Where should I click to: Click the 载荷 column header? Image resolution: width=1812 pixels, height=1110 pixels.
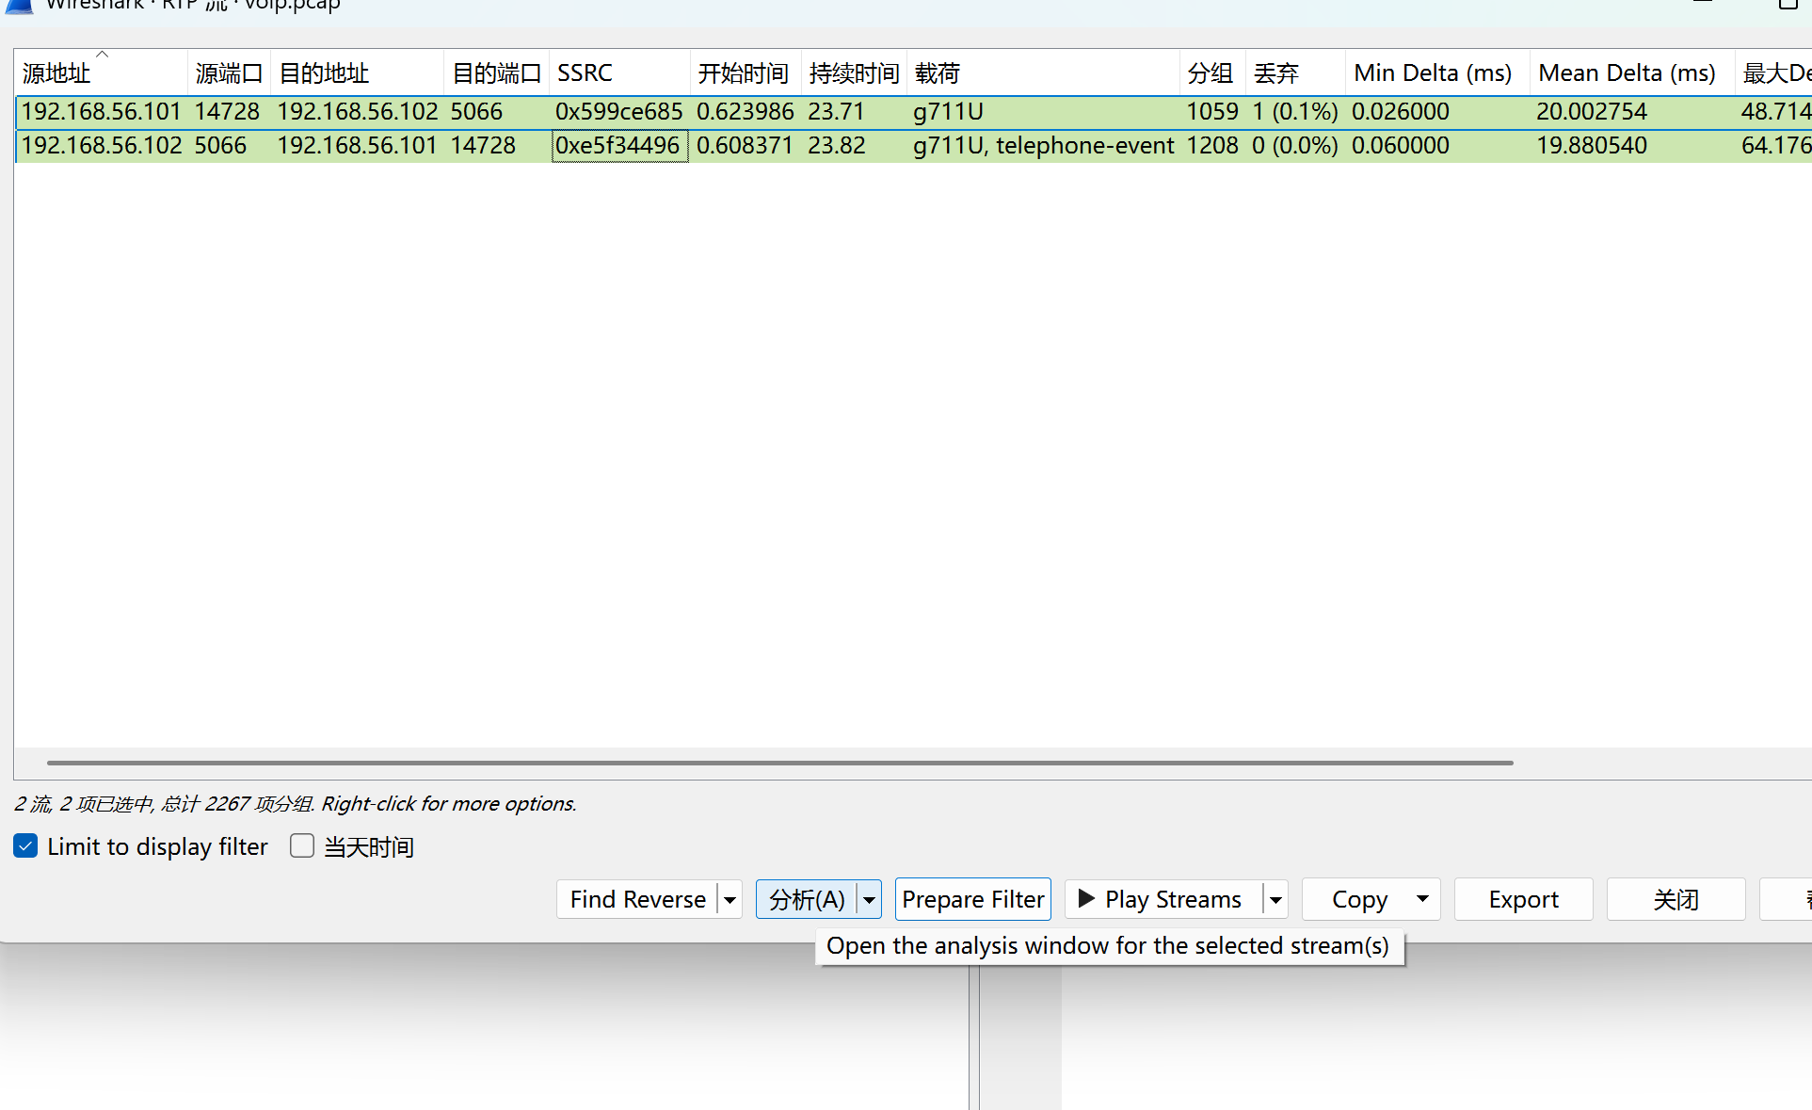point(938,73)
